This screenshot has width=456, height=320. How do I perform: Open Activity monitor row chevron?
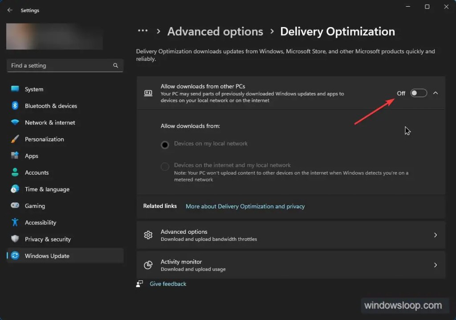tap(436, 265)
